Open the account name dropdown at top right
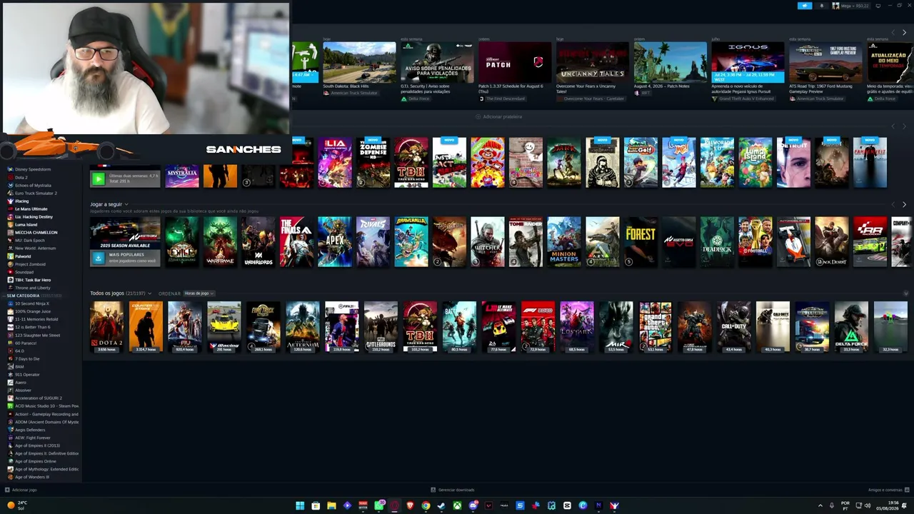914x514 pixels. [851, 6]
